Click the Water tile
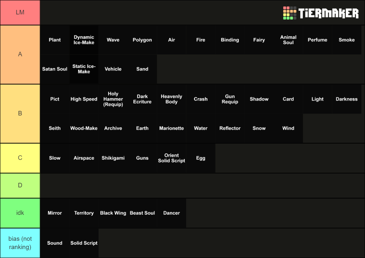 [x=201, y=128]
